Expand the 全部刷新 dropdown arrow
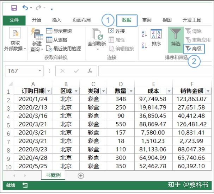214x194 pixels. tap(98, 49)
